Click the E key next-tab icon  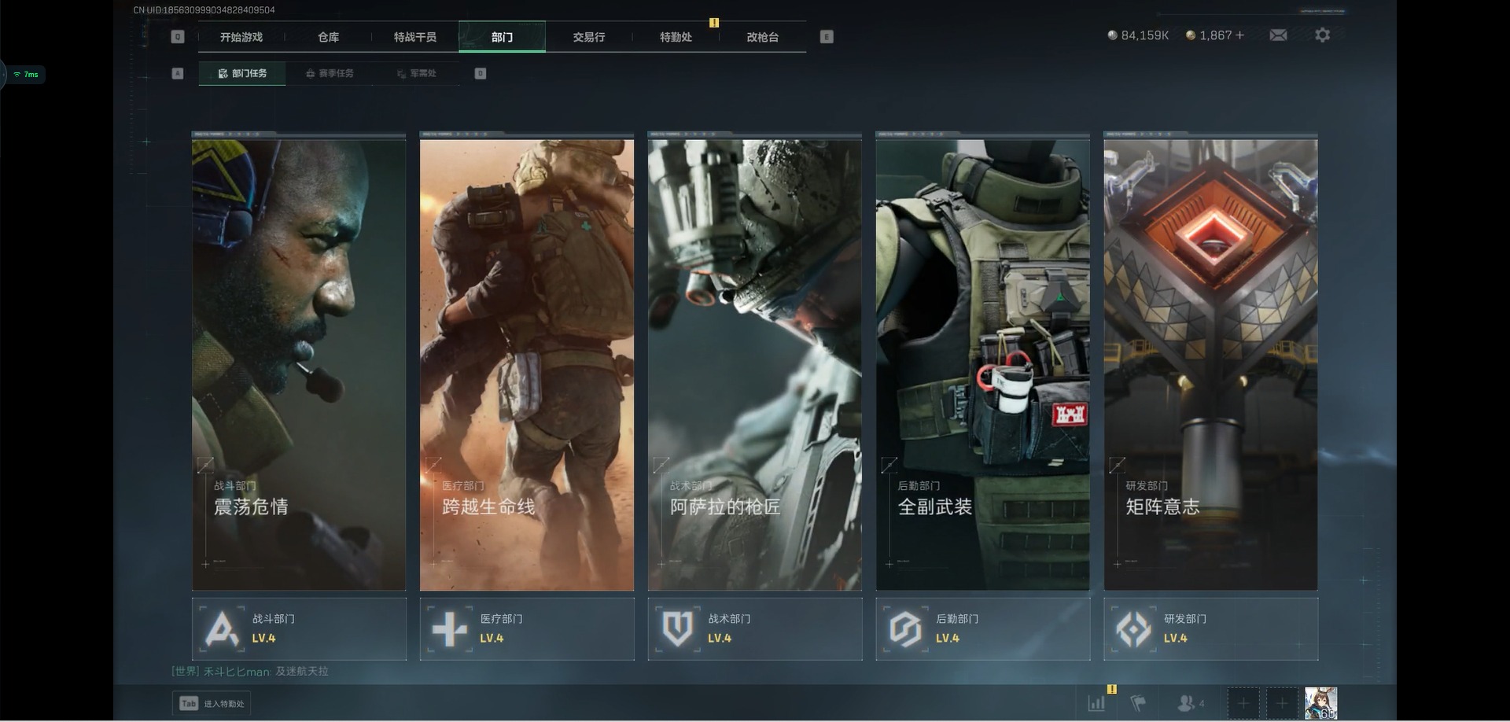coord(827,37)
